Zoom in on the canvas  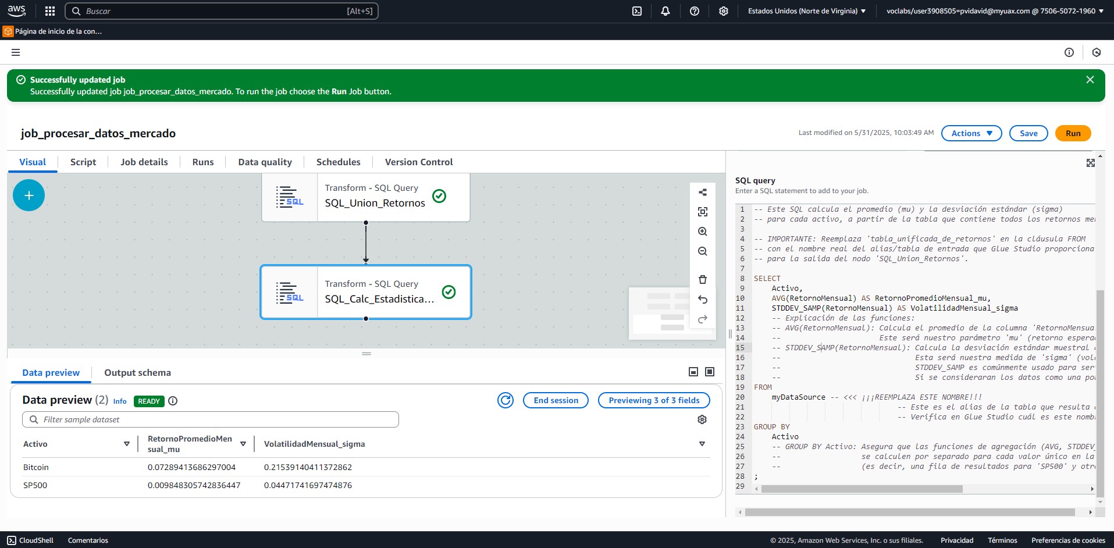tap(703, 232)
